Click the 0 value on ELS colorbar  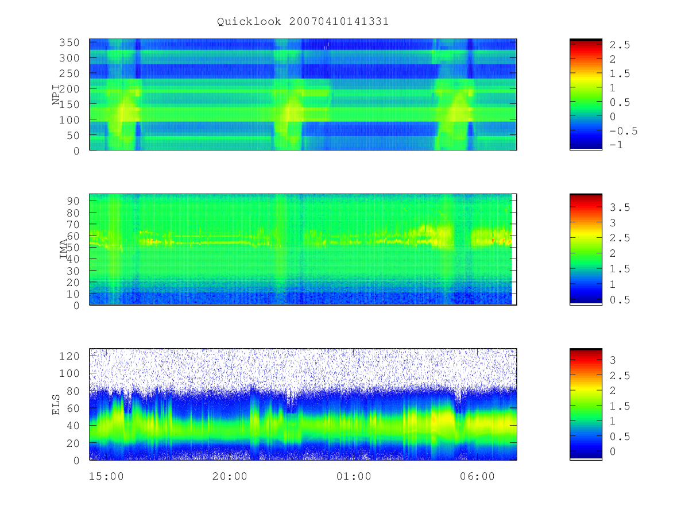pos(613,452)
